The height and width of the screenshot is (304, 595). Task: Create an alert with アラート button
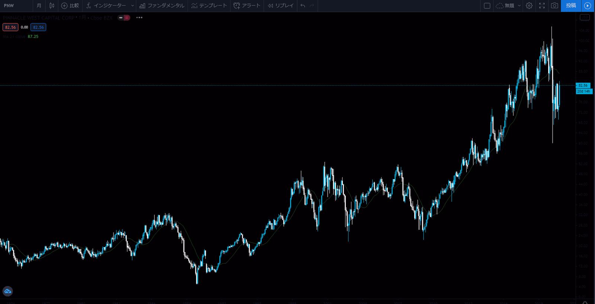(247, 6)
